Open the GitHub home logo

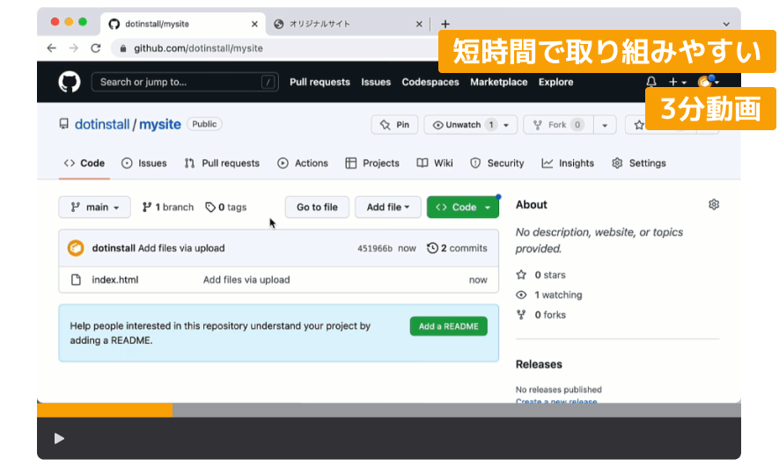tap(69, 82)
